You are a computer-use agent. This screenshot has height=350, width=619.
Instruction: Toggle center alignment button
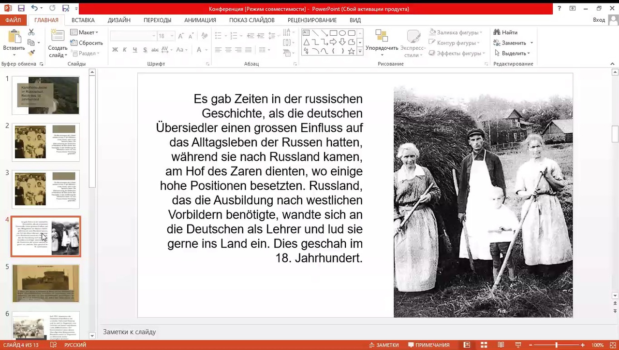point(228,50)
